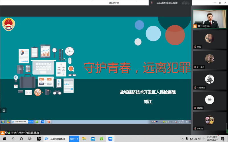The width and height of the screenshot is (228, 142).
Task: Open the notification center icon
Action: tap(222, 139)
